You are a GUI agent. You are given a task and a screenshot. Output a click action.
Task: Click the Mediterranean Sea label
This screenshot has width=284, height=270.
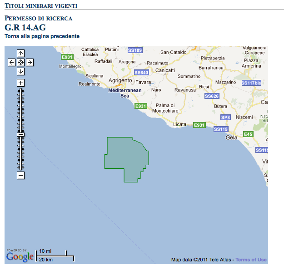125,93
